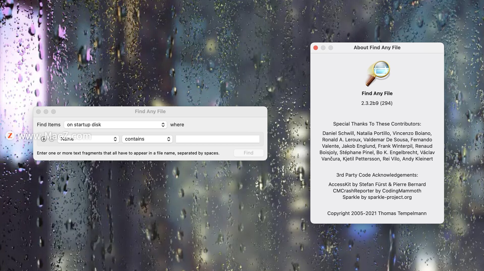Viewport: 484px width, 271px height.
Task: Zoom the Find Any File search window
Action: [x=53, y=111]
